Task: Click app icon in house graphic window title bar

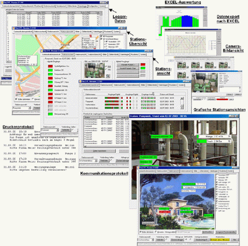Action: (139, 168)
